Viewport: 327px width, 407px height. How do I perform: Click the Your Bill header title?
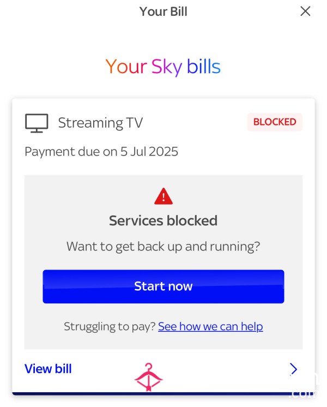163,11
